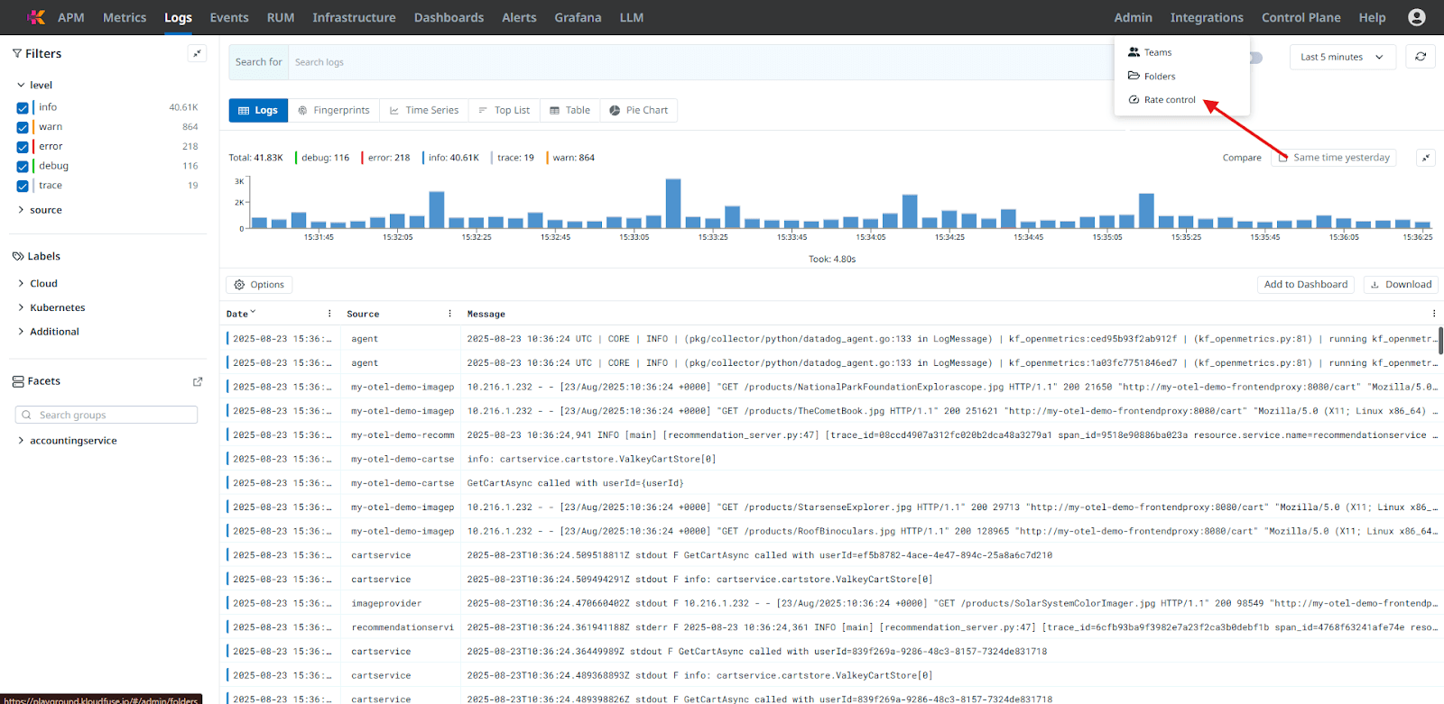Go to the Infrastructure navigation item
Image resolution: width=1444 pixels, height=704 pixels.
pos(354,17)
